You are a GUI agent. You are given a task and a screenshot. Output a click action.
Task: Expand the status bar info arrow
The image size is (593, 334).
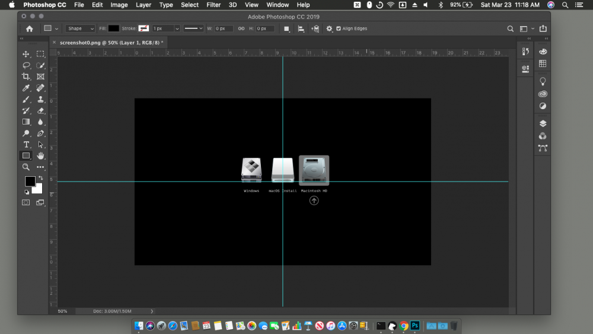point(152,311)
